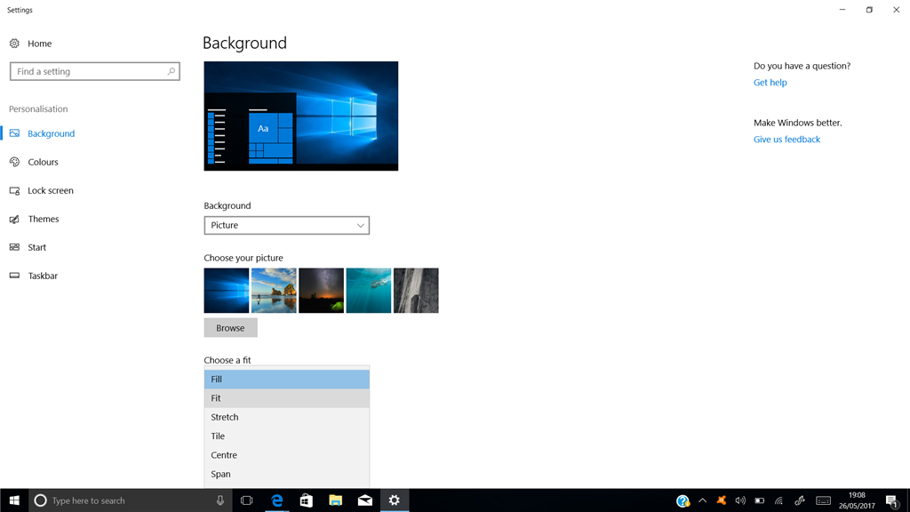Go to Lock screen settings page
Viewport: 910px width, 512px height.
click(51, 190)
